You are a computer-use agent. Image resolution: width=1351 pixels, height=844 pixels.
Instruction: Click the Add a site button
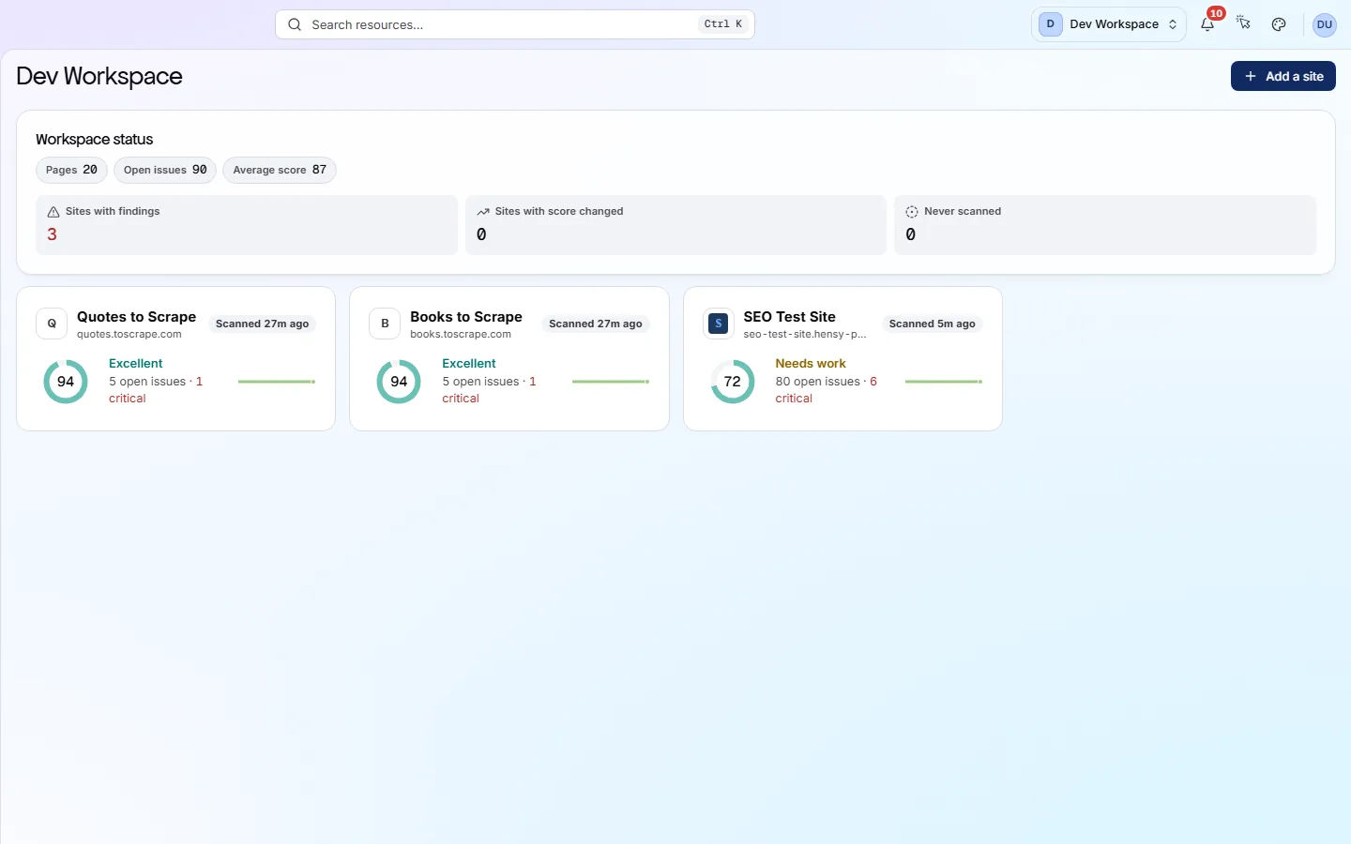(x=1283, y=76)
